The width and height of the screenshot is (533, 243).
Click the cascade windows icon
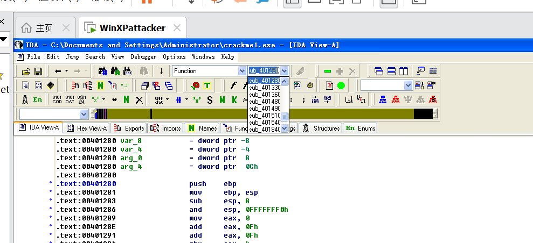pos(379,71)
